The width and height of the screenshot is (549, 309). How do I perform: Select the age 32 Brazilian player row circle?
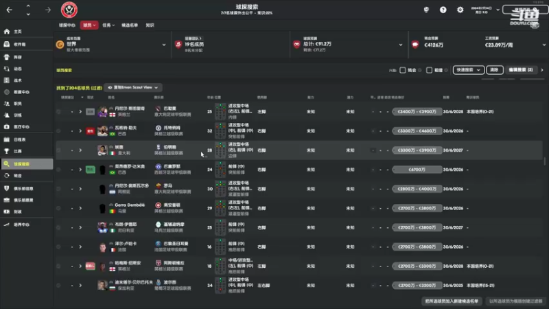(58, 131)
